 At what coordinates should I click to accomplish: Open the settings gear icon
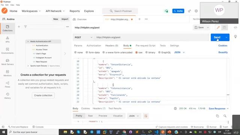tap(196, 11)
